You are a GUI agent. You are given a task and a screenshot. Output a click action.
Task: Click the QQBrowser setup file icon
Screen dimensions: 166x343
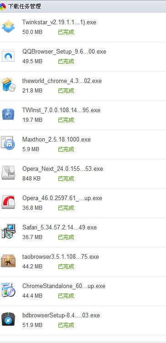[x=8, y=56]
